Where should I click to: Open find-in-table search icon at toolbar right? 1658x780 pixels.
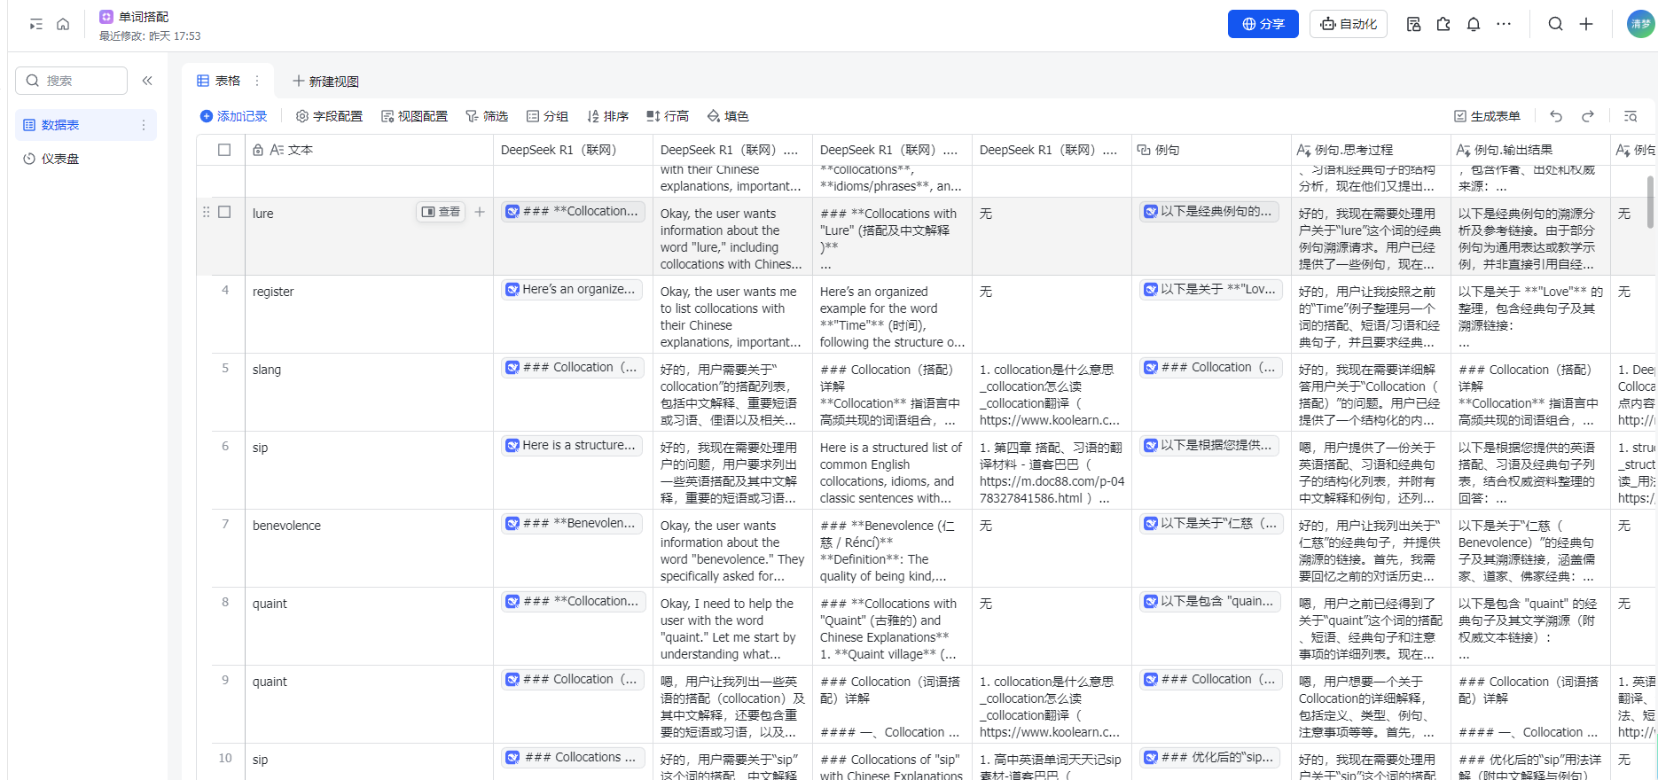pos(1630,116)
